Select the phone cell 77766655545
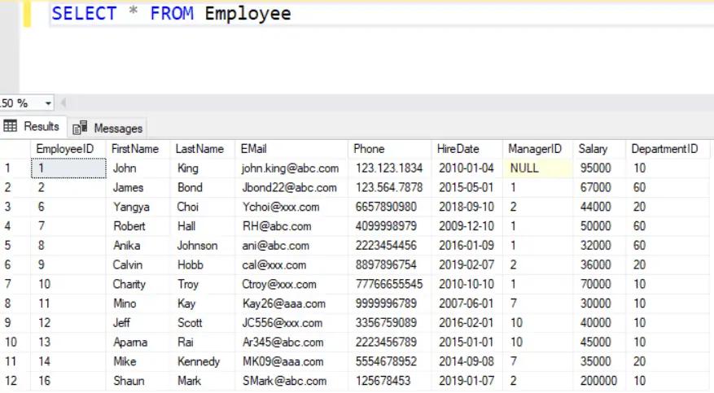The height and width of the screenshot is (393, 714). point(389,284)
